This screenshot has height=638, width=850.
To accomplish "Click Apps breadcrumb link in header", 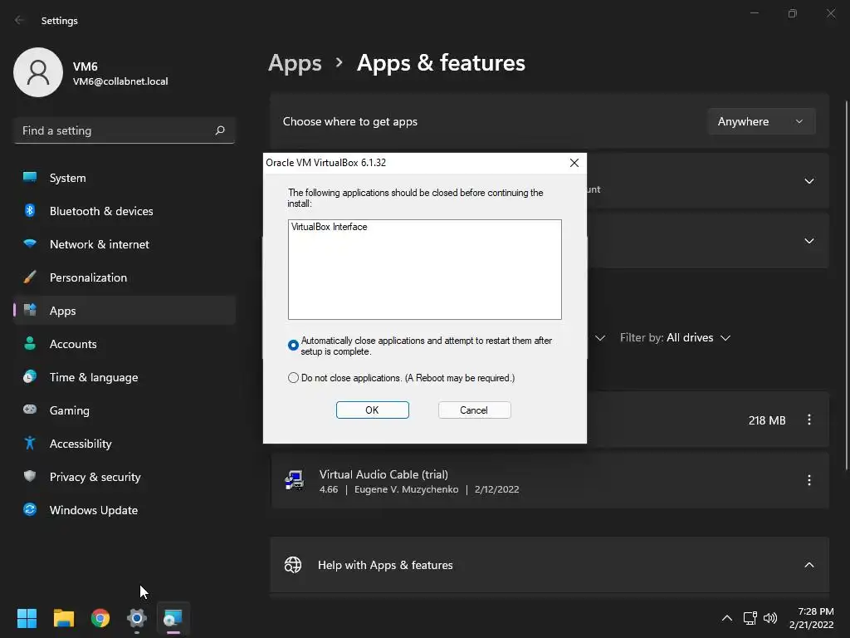I will [x=295, y=63].
